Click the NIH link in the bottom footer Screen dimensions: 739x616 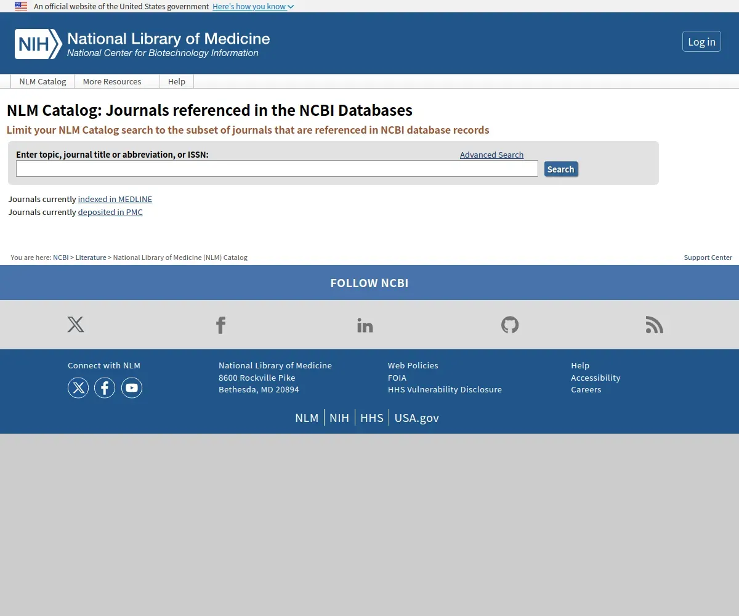339,418
